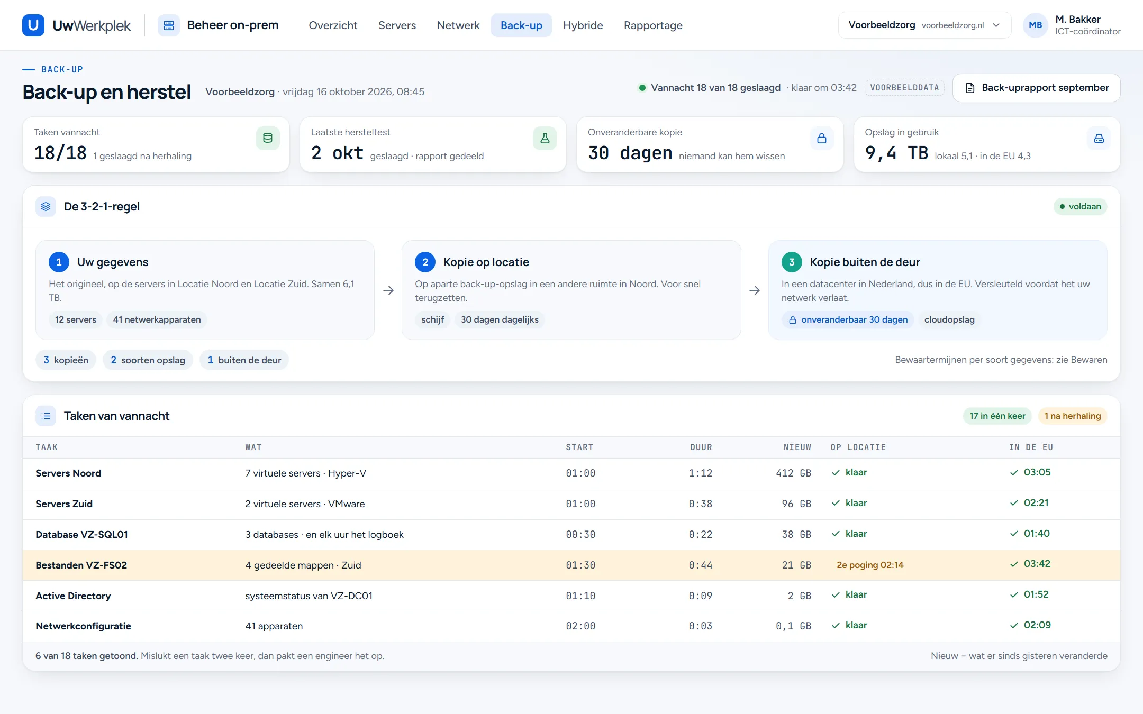Click step 3 circle for Kopie buiten de deur
The width and height of the screenshot is (1143, 714).
[x=792, y=262]
